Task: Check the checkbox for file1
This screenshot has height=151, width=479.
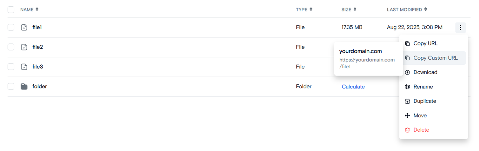Action: [x=11, y=28]
